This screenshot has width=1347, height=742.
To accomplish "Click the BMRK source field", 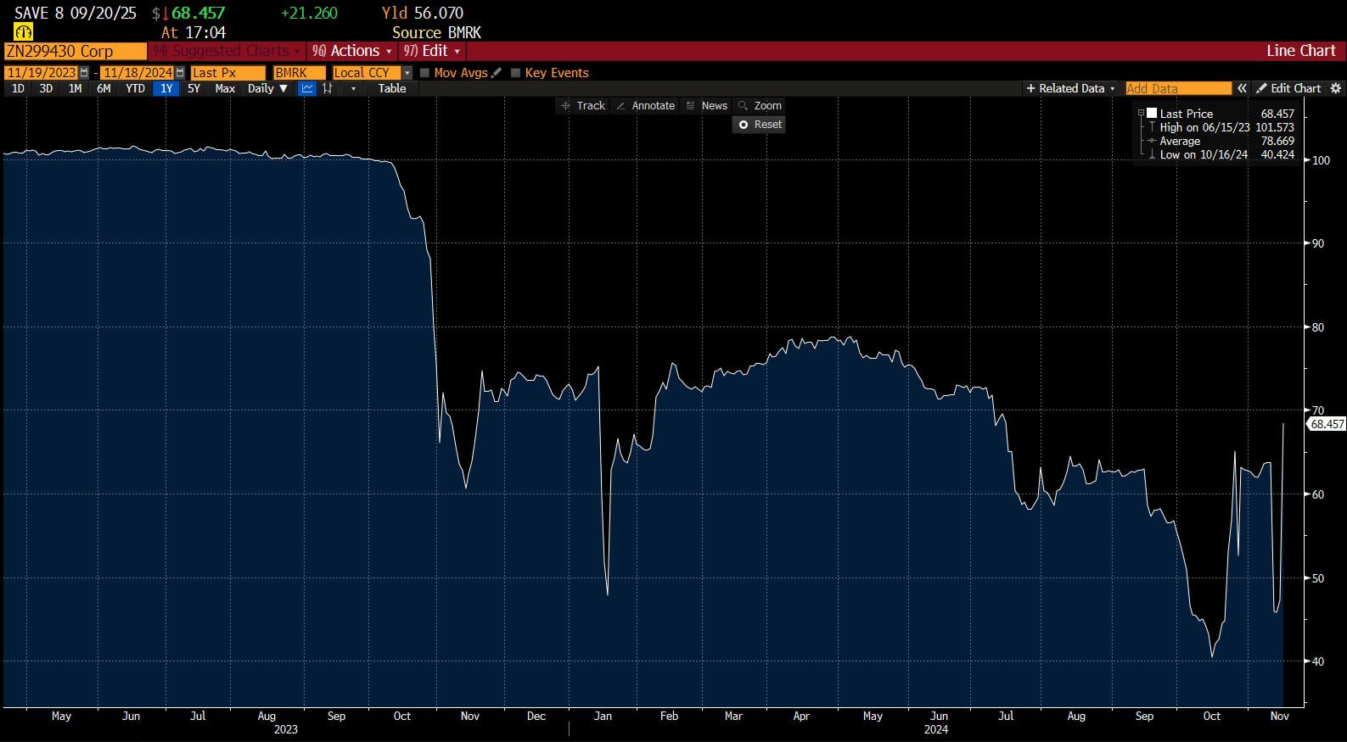I will [x=300, y=73].
